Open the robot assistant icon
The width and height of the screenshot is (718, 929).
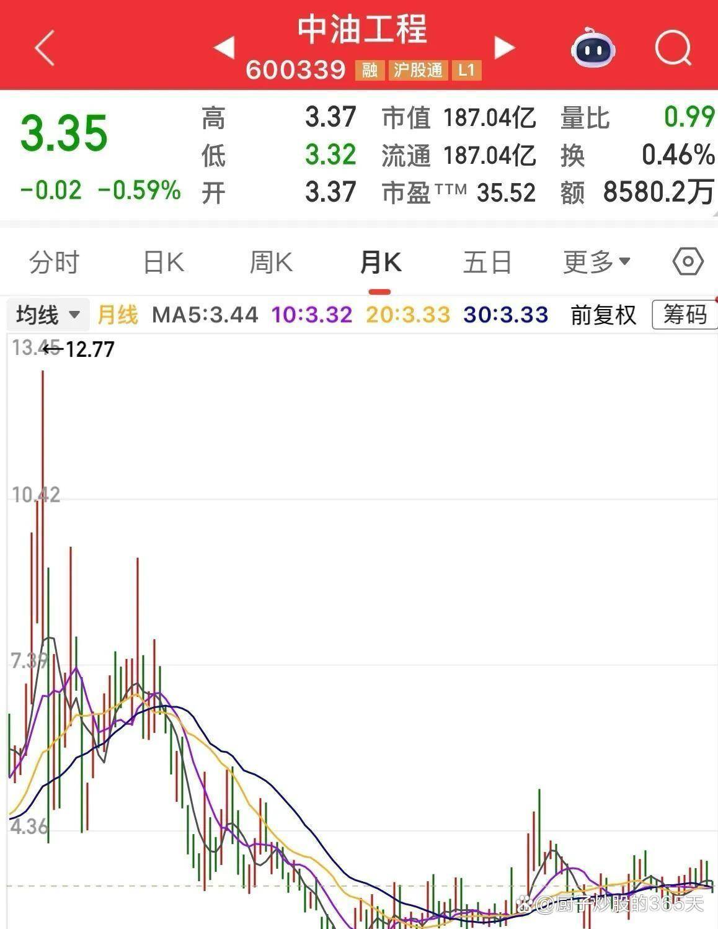592,48
